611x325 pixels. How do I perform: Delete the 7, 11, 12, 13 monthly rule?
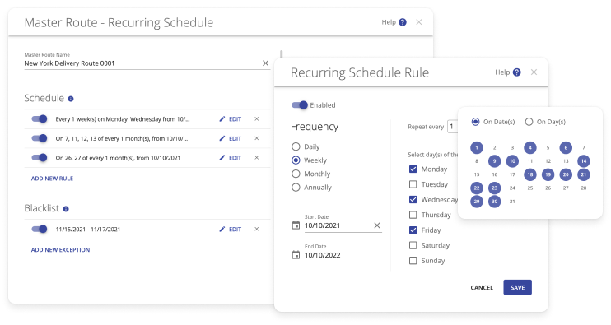click(256, 138)
